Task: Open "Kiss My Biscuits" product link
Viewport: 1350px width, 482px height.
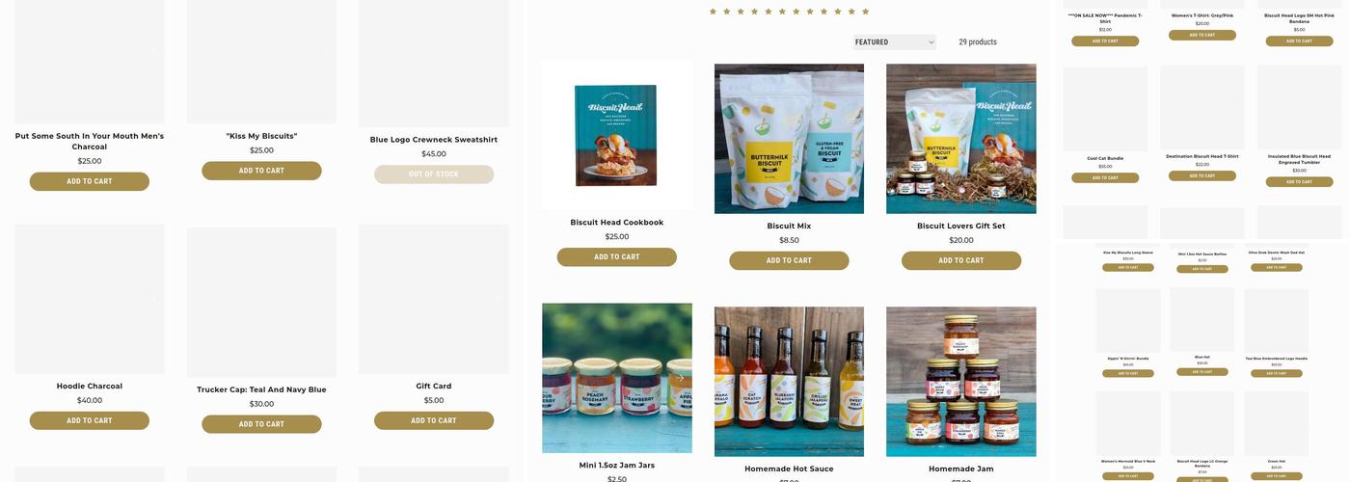Action: point(261,136)
